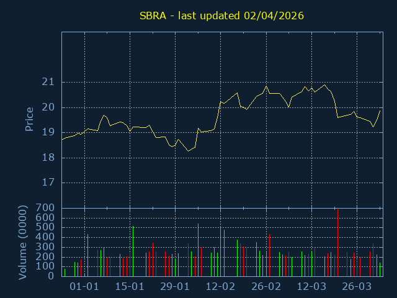The width and height of the screenshot is (397, 298).
Task: Select the 15-01 date label
Action: tap(130, 287)
